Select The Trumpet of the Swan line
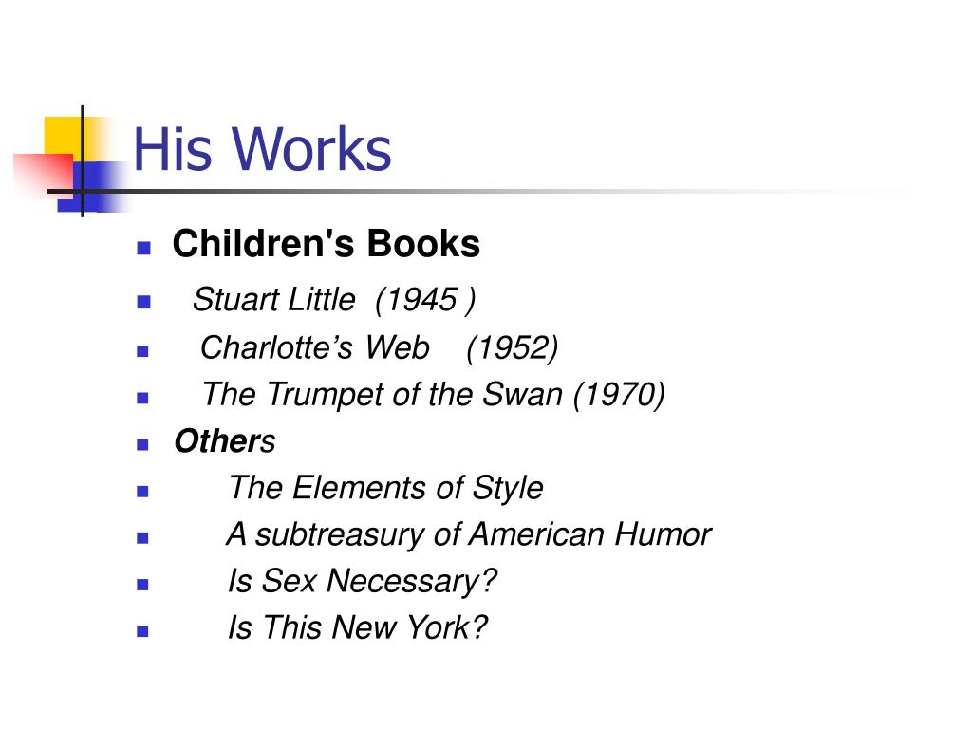The height and width of the screenshot is (729, 972). point(433,395)
